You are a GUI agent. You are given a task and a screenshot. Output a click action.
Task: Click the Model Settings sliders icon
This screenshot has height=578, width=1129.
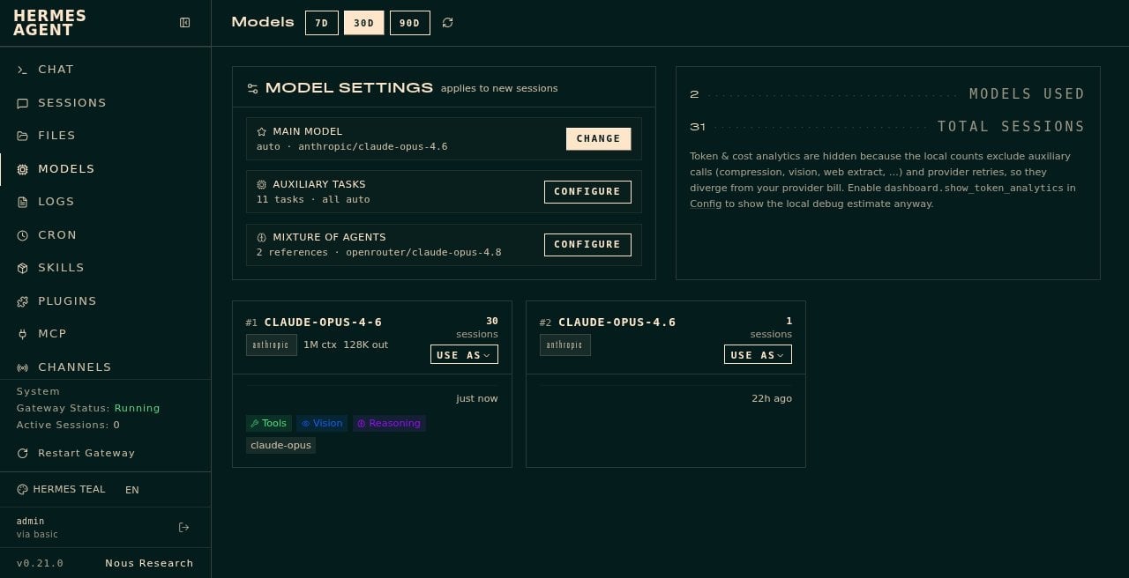coord(253,88)
